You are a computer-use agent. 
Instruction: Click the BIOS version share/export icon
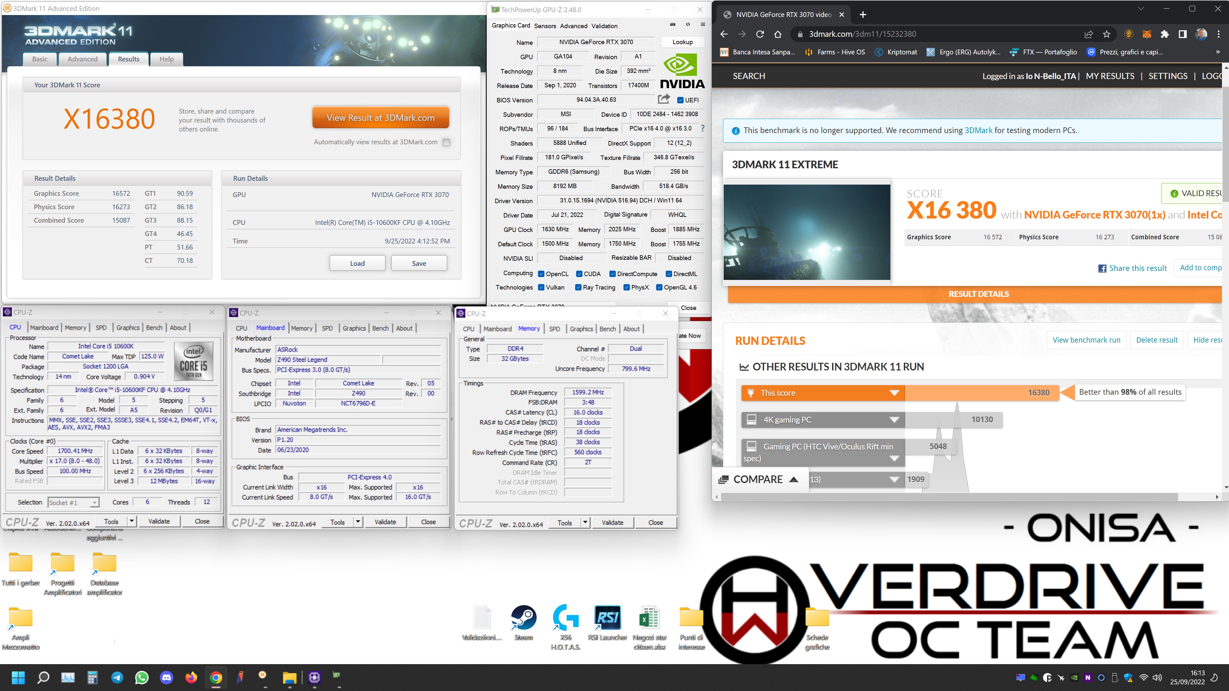pos(664,99)
